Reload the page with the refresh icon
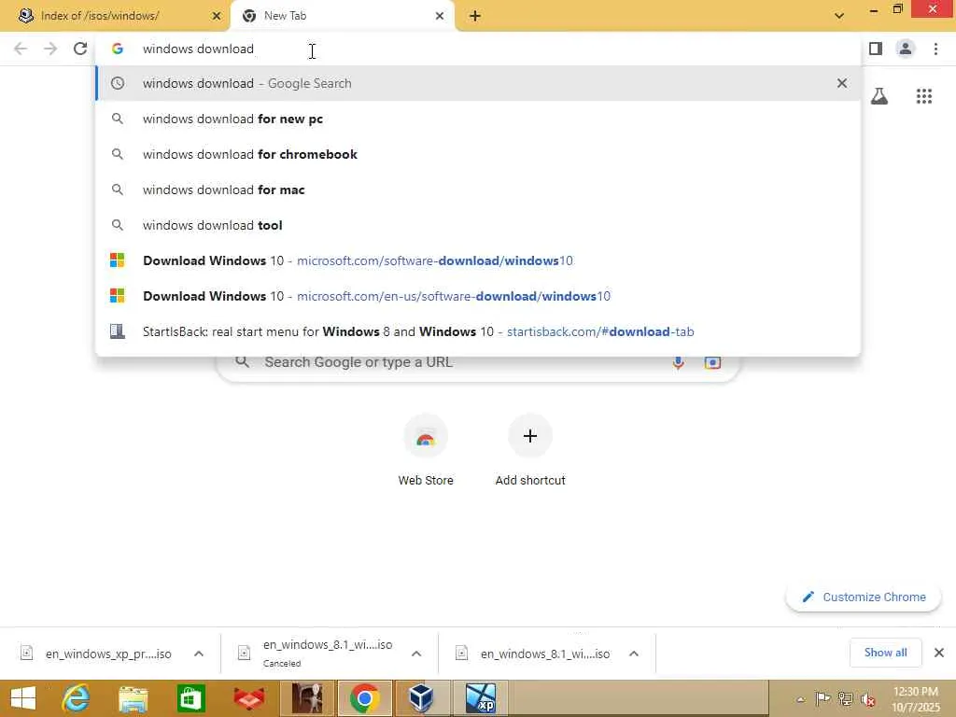The image size is (956, 717). coord(80,49)
